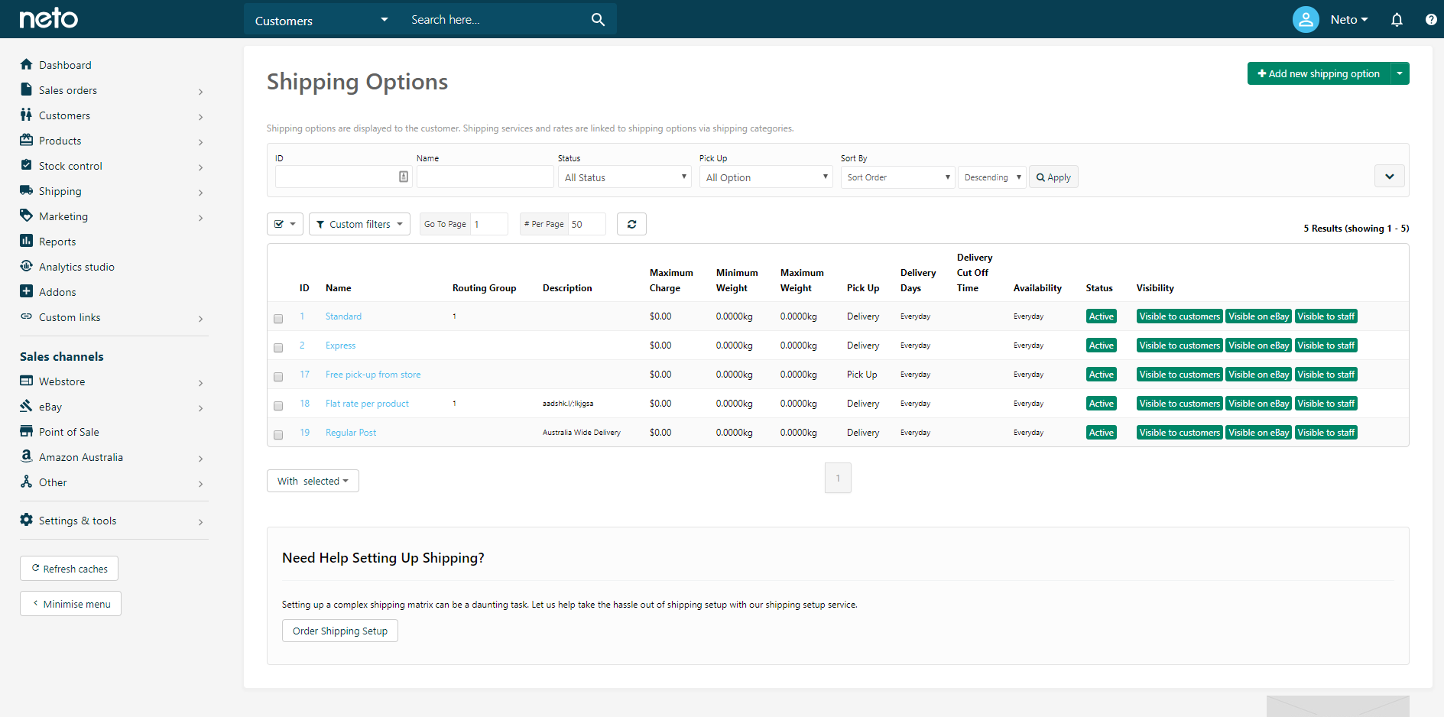This screenshot has height=717, width=1444.
Task: Click the Neto logo
Action: 48,18
